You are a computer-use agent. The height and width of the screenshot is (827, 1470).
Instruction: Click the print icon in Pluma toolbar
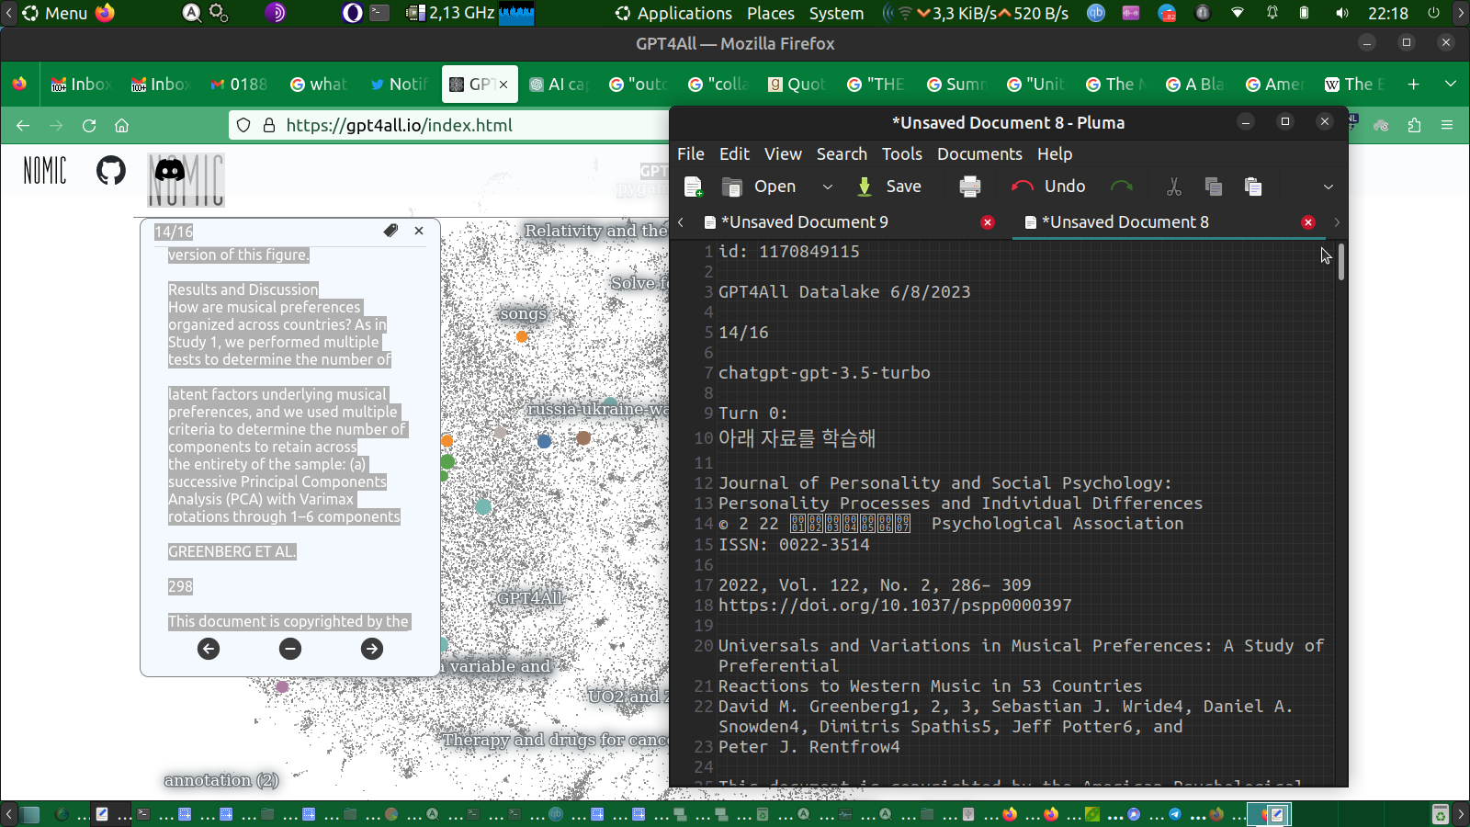[969, 187]
